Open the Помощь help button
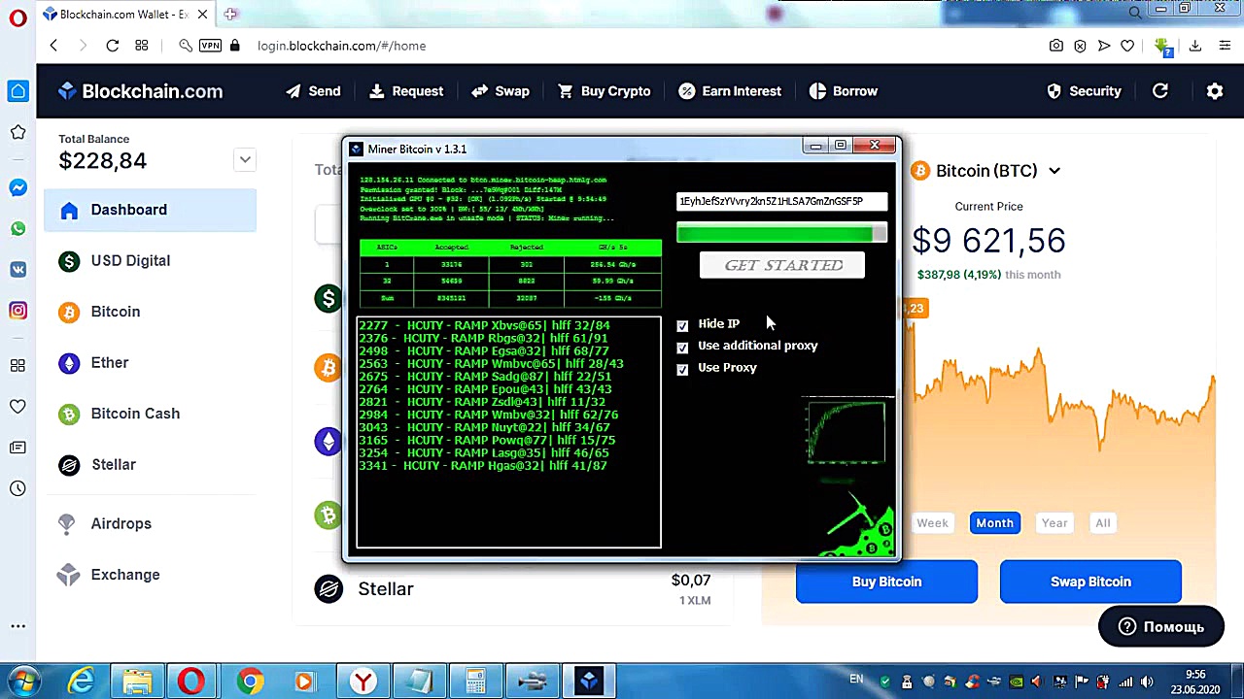The width and height of the screenshot is (1244, 699). (x=1160, y=627)
